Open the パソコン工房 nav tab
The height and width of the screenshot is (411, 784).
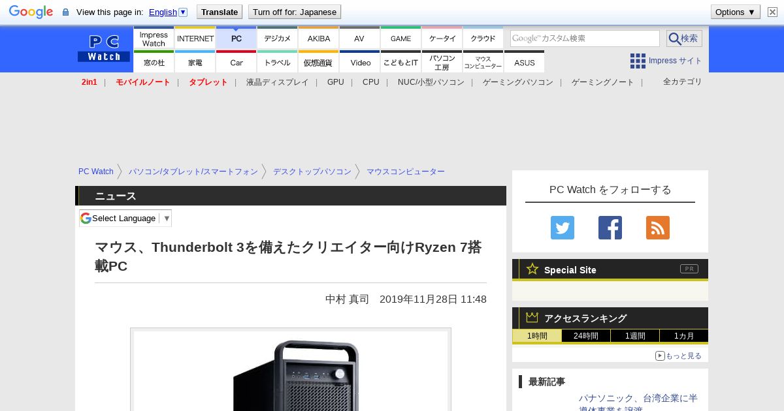click(442, 62)
